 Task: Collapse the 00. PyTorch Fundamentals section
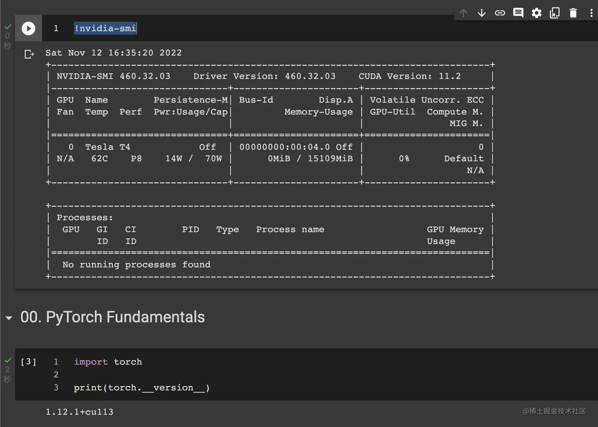9,318
